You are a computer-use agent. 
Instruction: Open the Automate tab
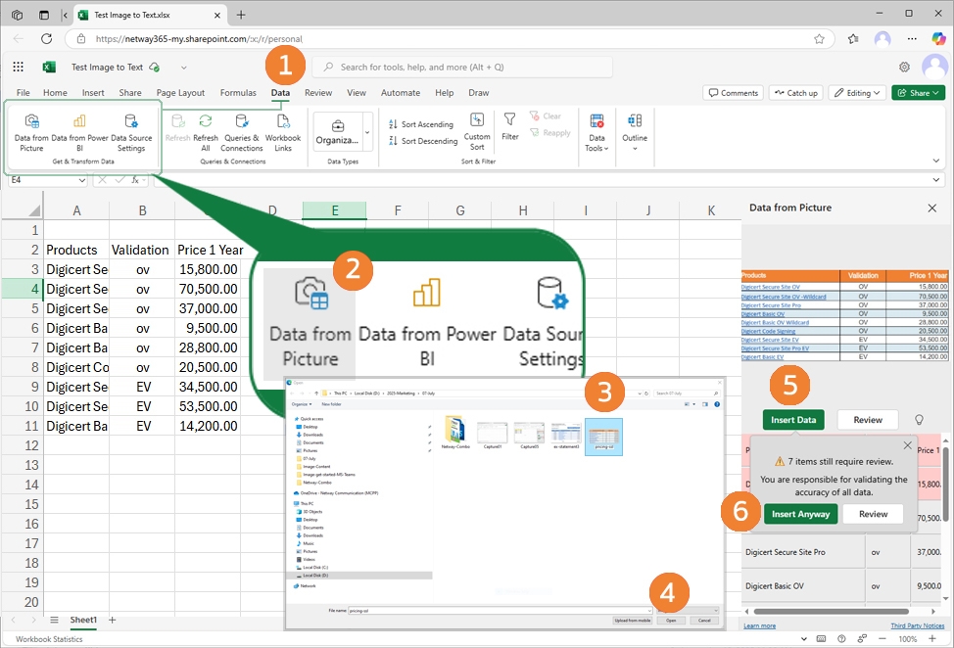click(401, 92)
